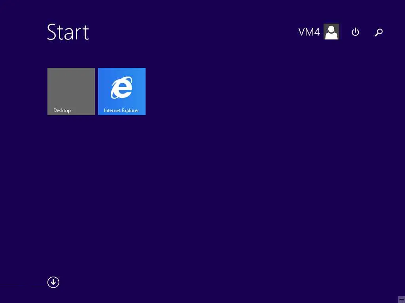Expand Apps view via circled arrow
The height and width of the screenshot is (303, 405).
pyautogui.click(x=53, y=282)
